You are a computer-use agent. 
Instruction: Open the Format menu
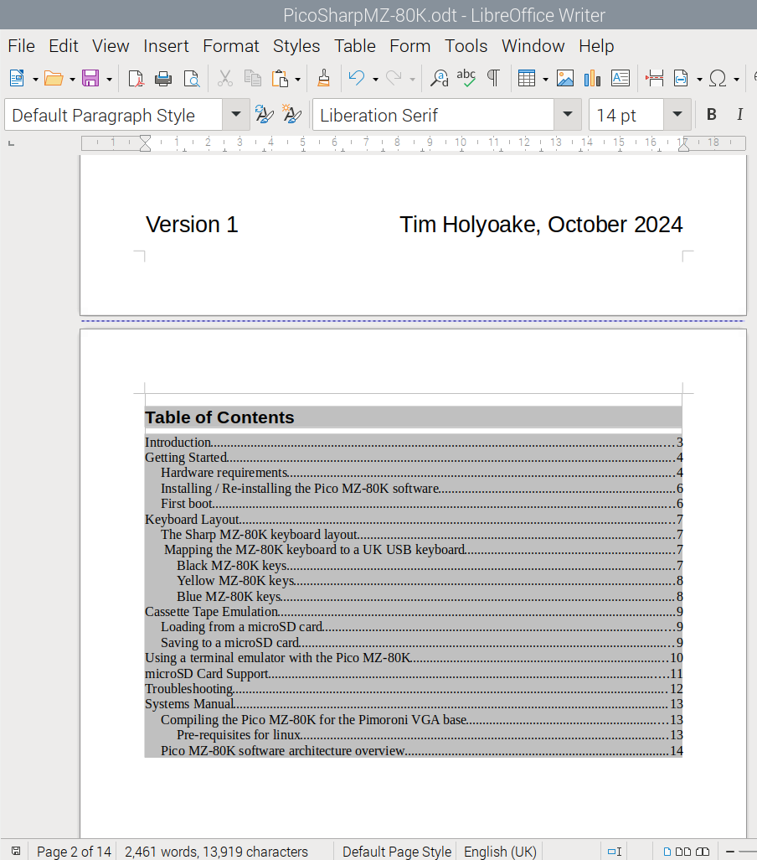(230, 46)
